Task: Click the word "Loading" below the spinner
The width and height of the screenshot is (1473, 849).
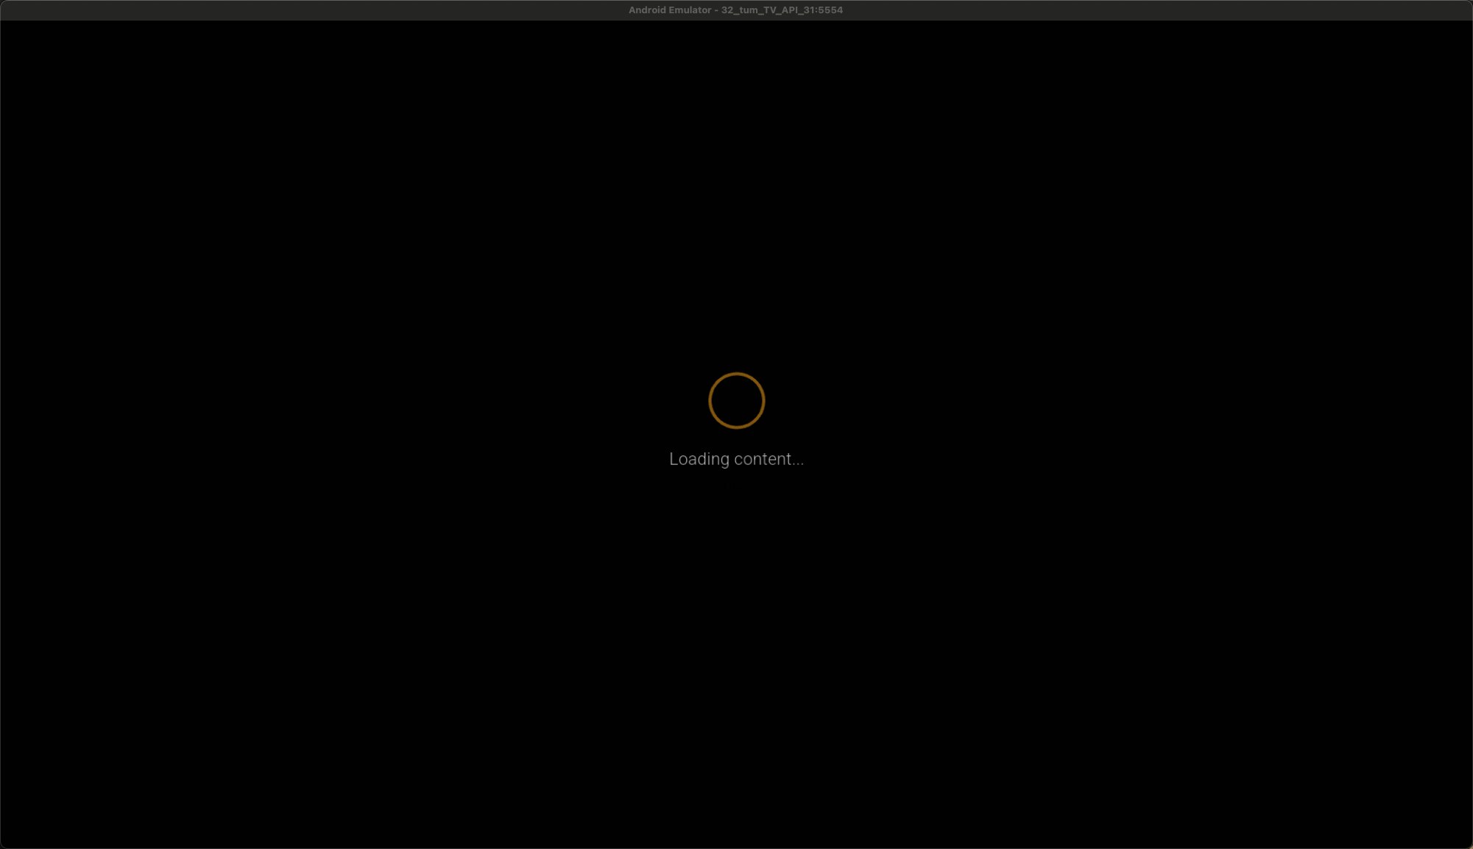Action: 699,459
